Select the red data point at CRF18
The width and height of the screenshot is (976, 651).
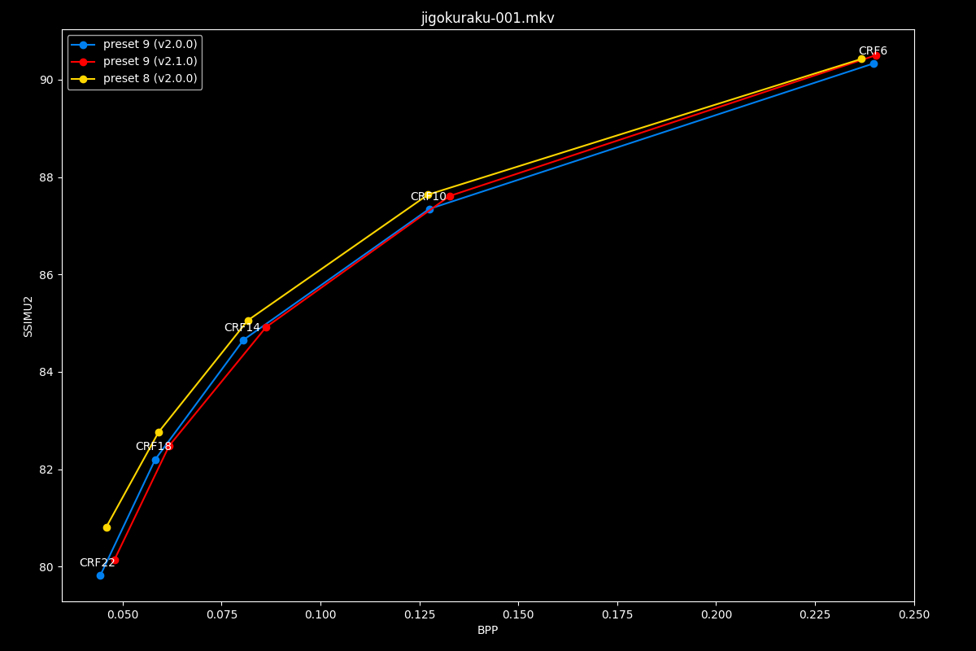(169, 446)
